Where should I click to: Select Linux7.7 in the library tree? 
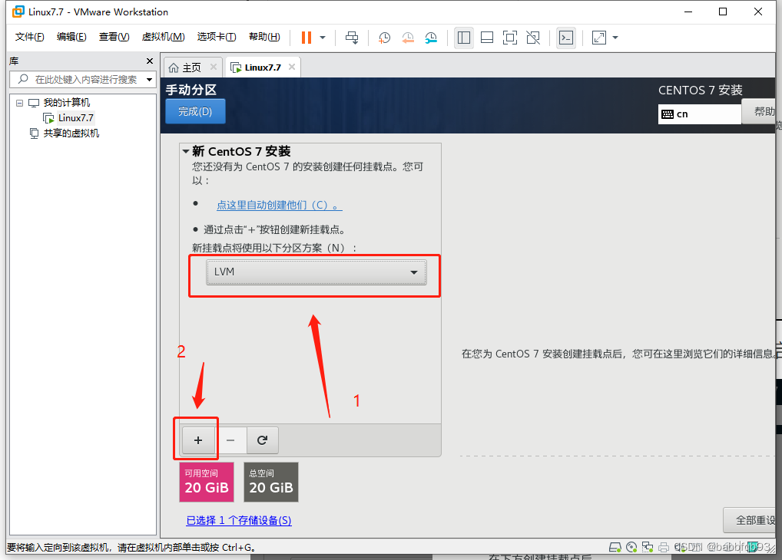[75, 118]
